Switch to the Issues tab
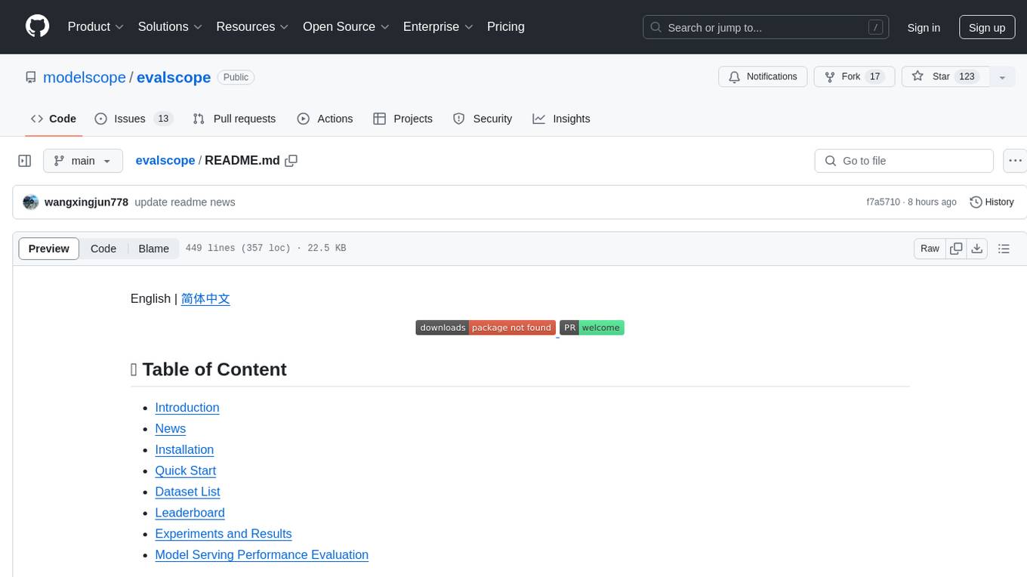Image resolution: width=1027 pixels, height=577 pixels. point(134,119)
